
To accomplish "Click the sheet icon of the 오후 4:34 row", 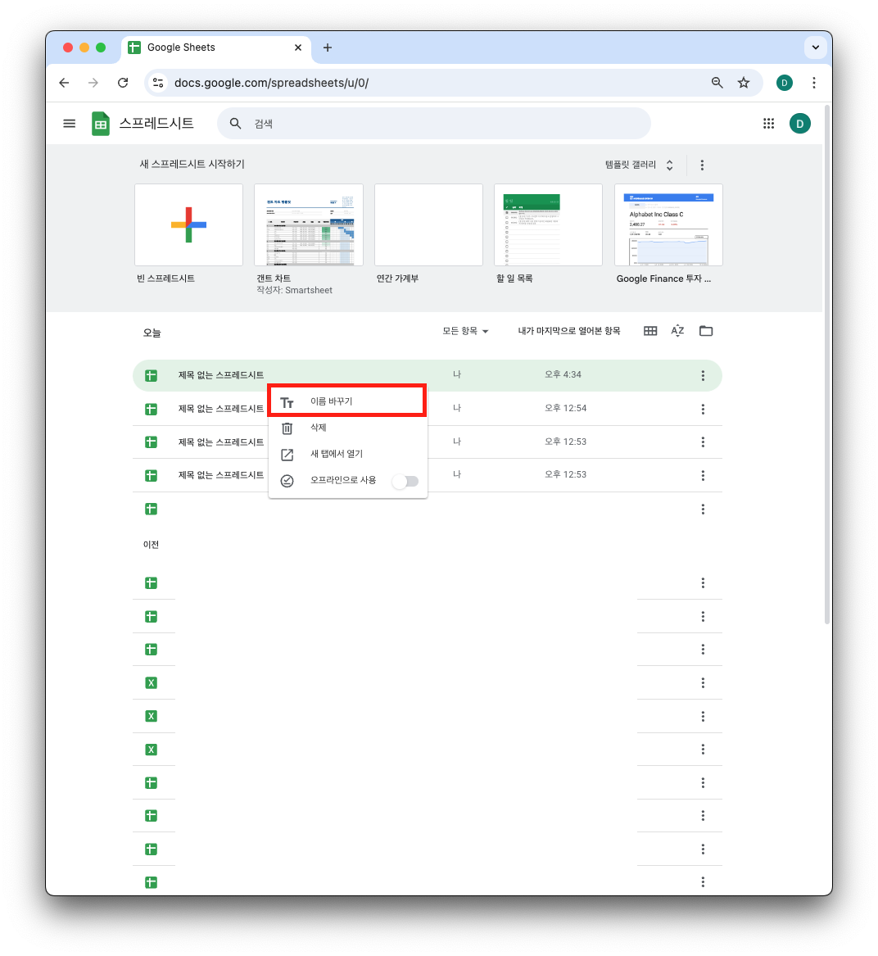I will tap(152, 375).
